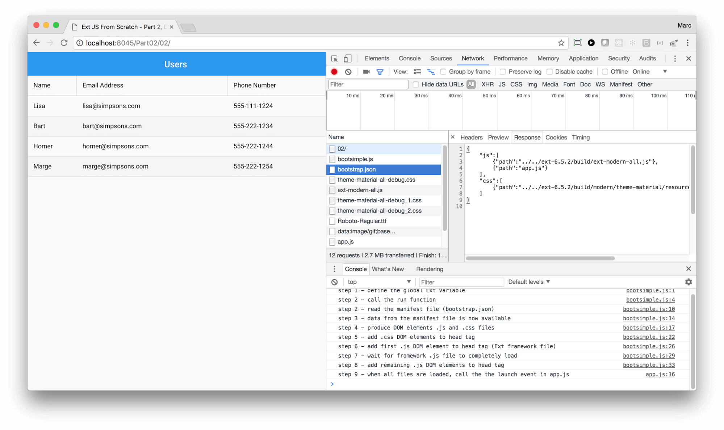The image size is (724, 430).
Task: Switch drawer to What's New tab
Action: (388, 269)
